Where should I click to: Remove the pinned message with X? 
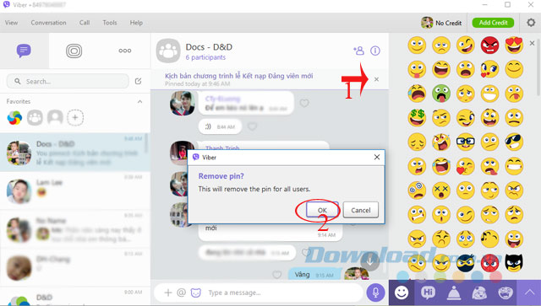tap(376, 79)
